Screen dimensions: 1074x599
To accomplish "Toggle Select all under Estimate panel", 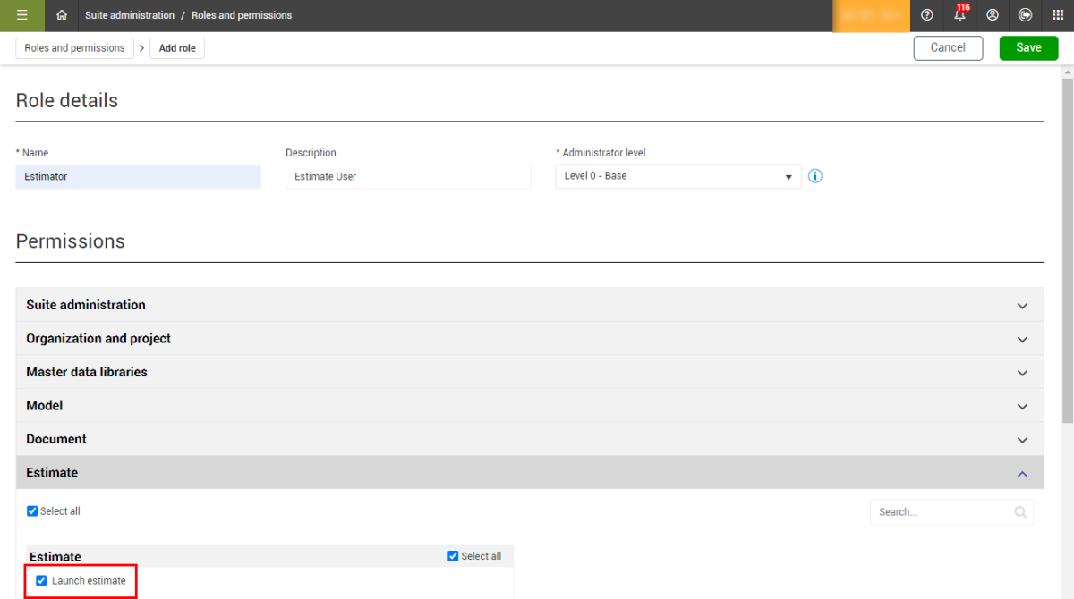I will point(32,511).
